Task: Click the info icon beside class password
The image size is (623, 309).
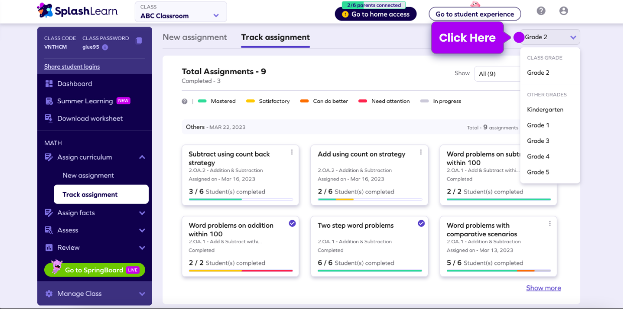Action: [105, 47]
